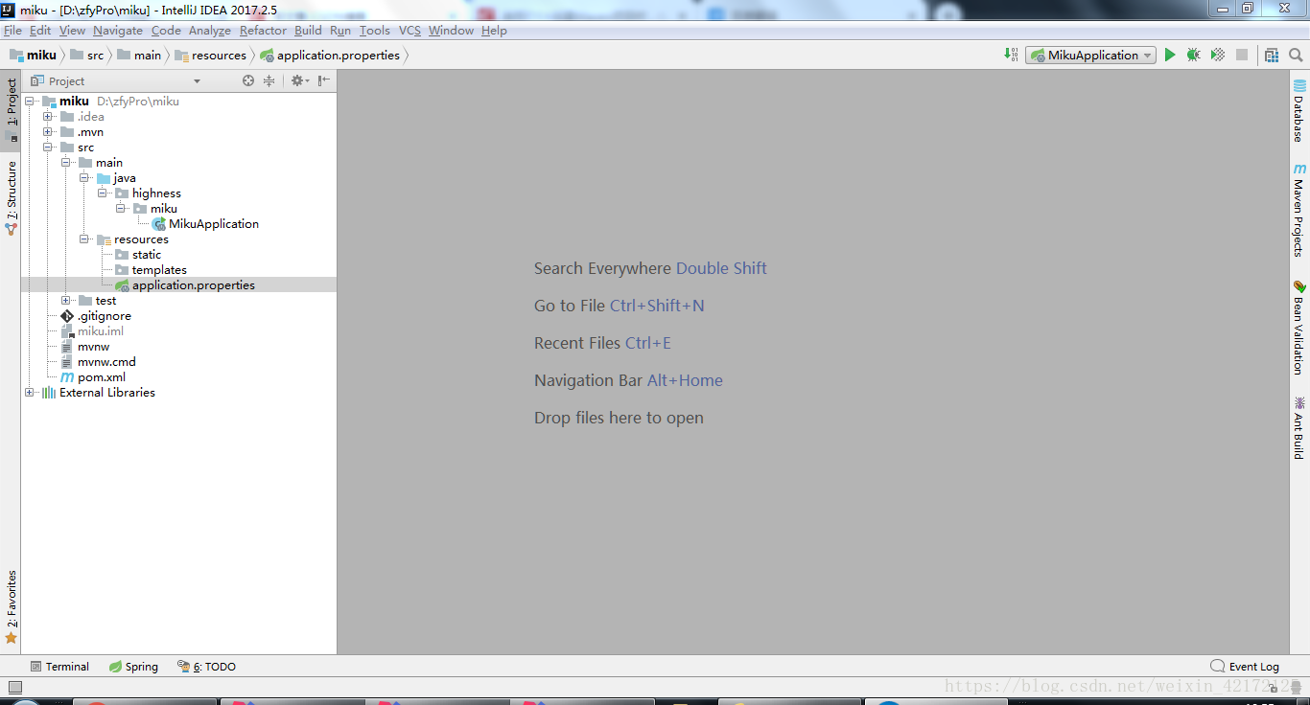Open the Spring tool window
This screenshot has height=705, width=1310.
pyautogui.click(x=133, y=667)
